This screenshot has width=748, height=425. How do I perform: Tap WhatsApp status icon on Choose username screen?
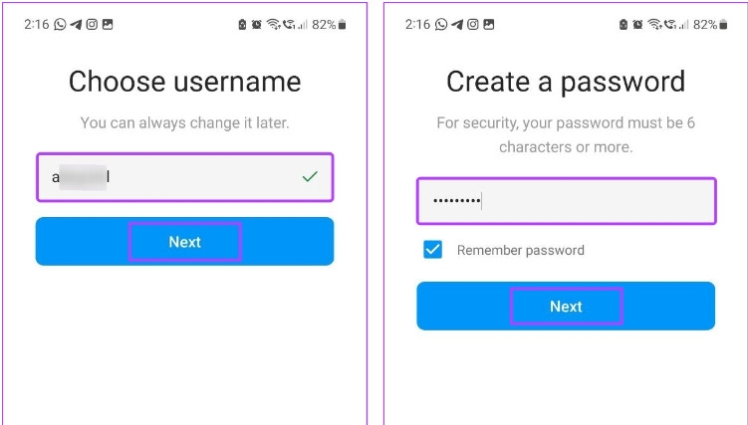click(61, 24)
